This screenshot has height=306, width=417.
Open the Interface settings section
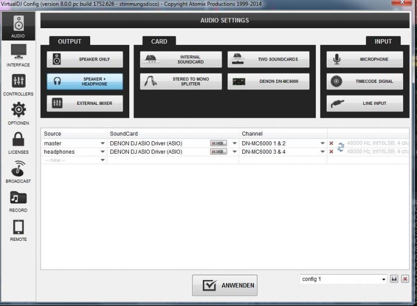(18, 56)
